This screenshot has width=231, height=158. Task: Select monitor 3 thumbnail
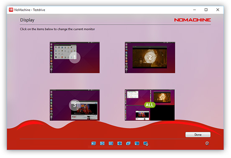click(x=74, y=105)
